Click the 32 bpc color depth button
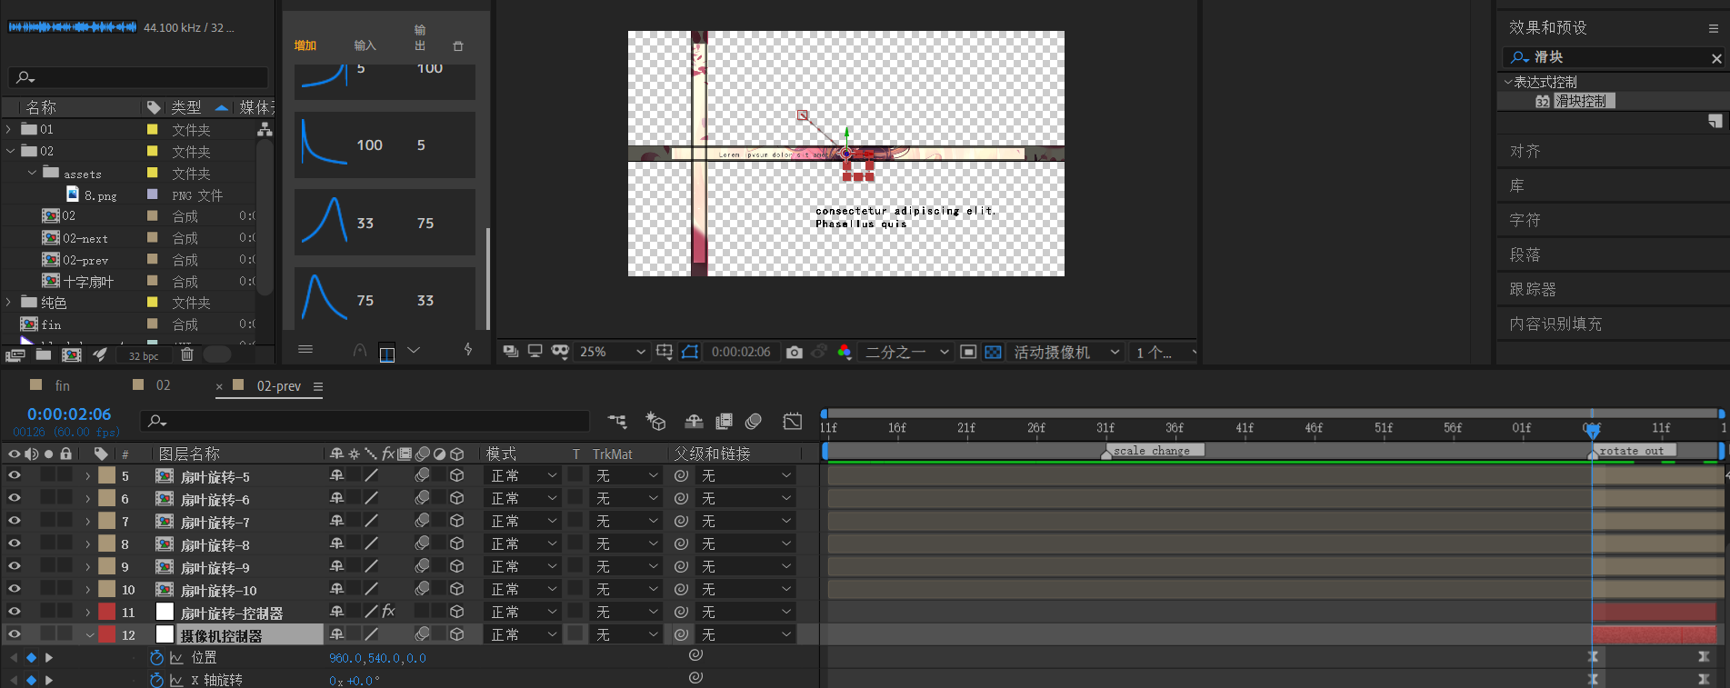 point(144,355)
